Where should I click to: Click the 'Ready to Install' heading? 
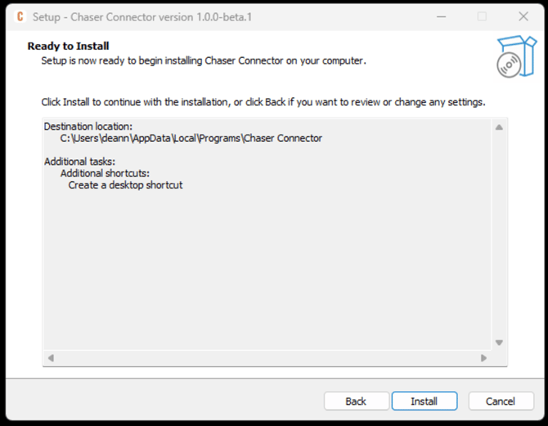pyautogui.click(x=68, y=46)
